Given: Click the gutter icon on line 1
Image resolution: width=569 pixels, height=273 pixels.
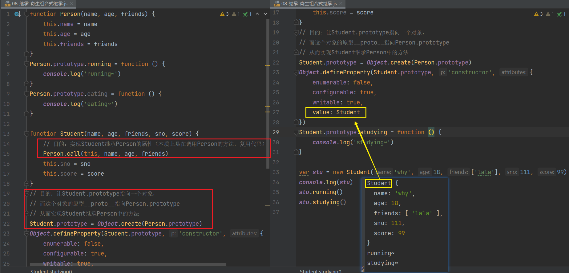Looking at the screenshot, I should (x=17, y=14).
